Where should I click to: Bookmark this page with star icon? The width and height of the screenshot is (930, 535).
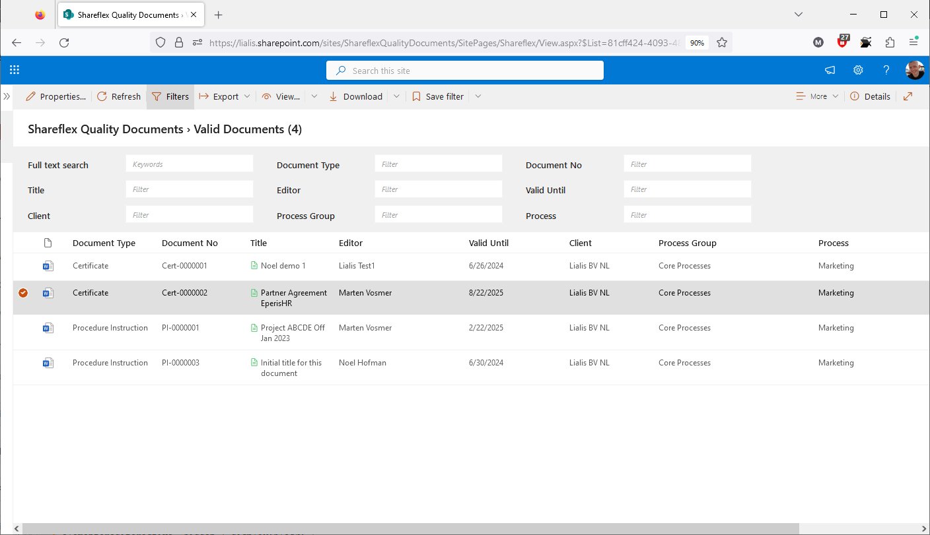[722, 42]
